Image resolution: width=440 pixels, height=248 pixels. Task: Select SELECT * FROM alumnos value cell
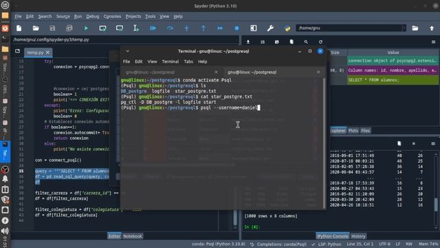pos(393,80)
